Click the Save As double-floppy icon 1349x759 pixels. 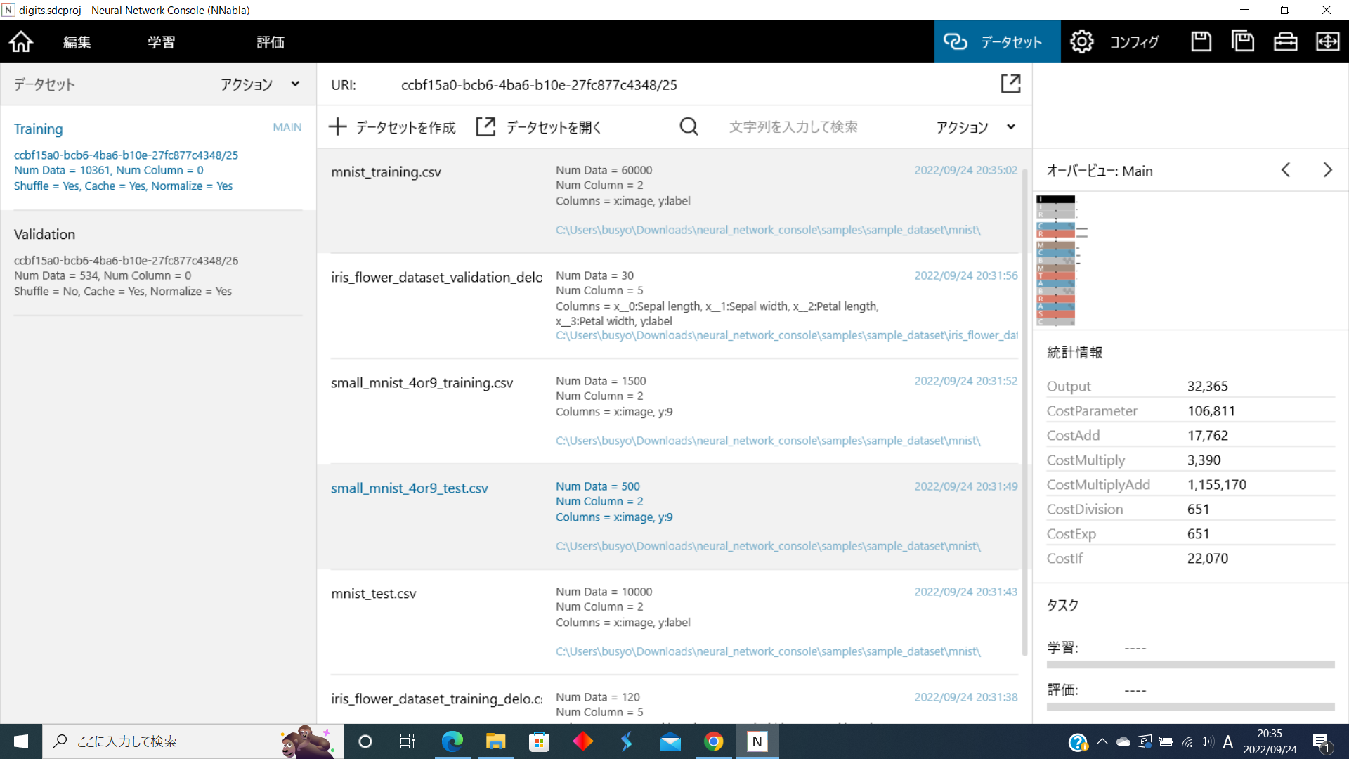click(1243, 41)
